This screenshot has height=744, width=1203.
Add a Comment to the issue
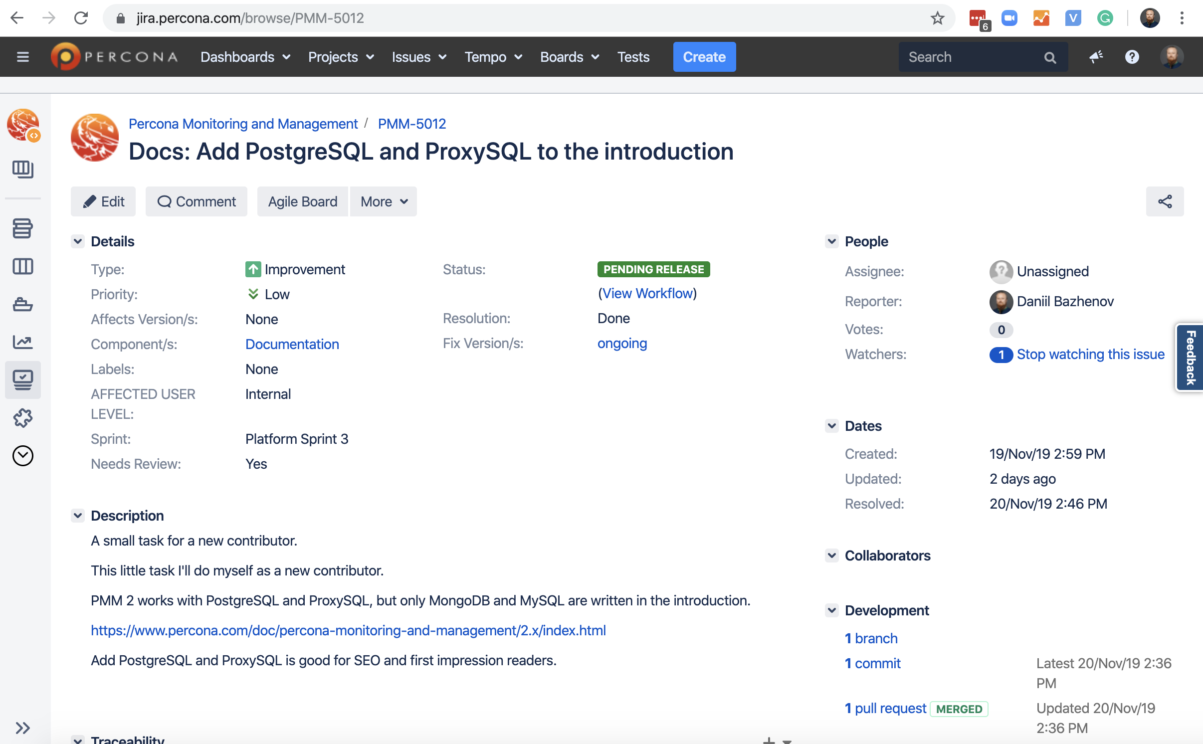pos(197,201)
